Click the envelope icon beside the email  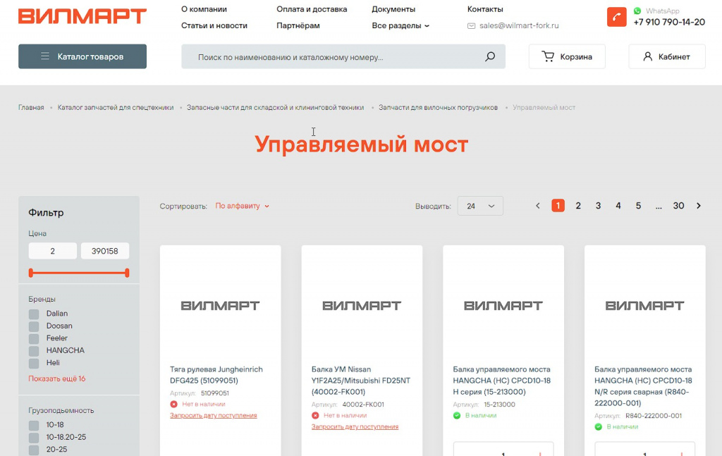tap(471, 26)
